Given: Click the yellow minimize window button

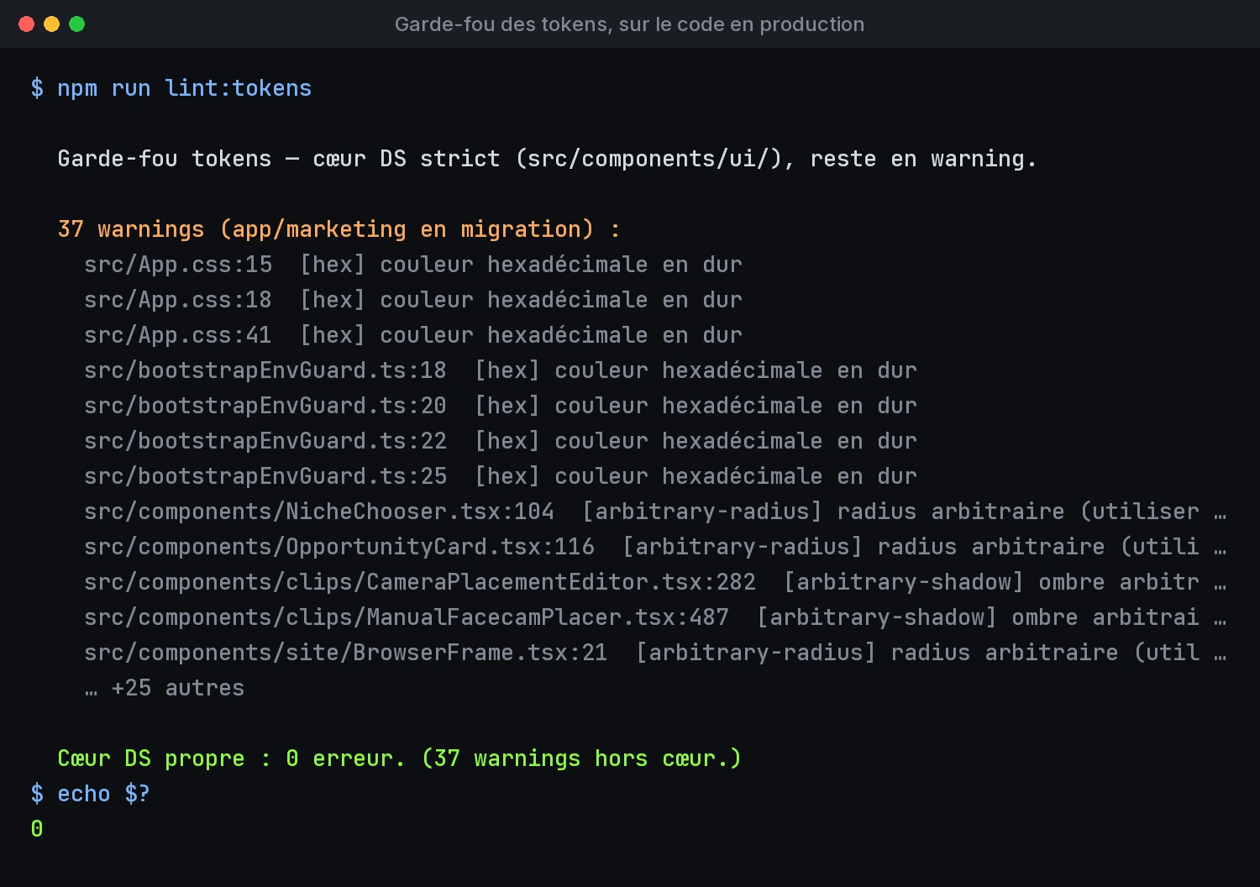Looking at the screenshot, I should click(51, 24).
